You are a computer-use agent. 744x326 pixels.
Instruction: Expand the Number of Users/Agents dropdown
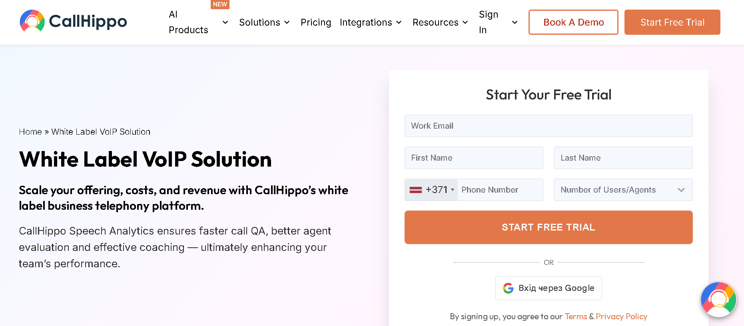(623, 190)
